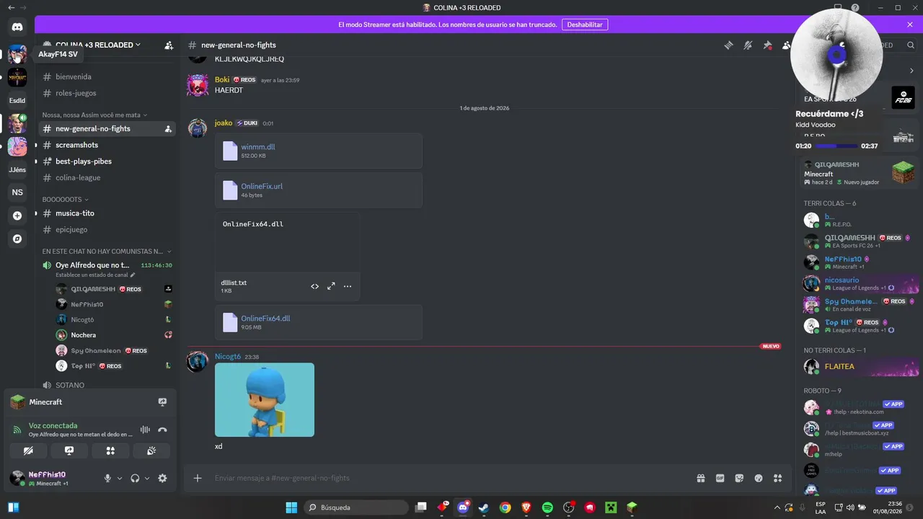Open Steam from the taskbar
The image size is (923, 519).
[484, 507]
